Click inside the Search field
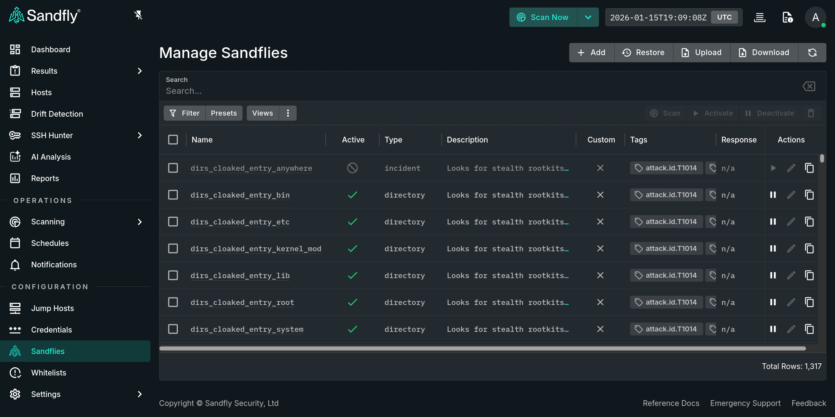Viewport: 835px width, 417px height. [394, 91]
